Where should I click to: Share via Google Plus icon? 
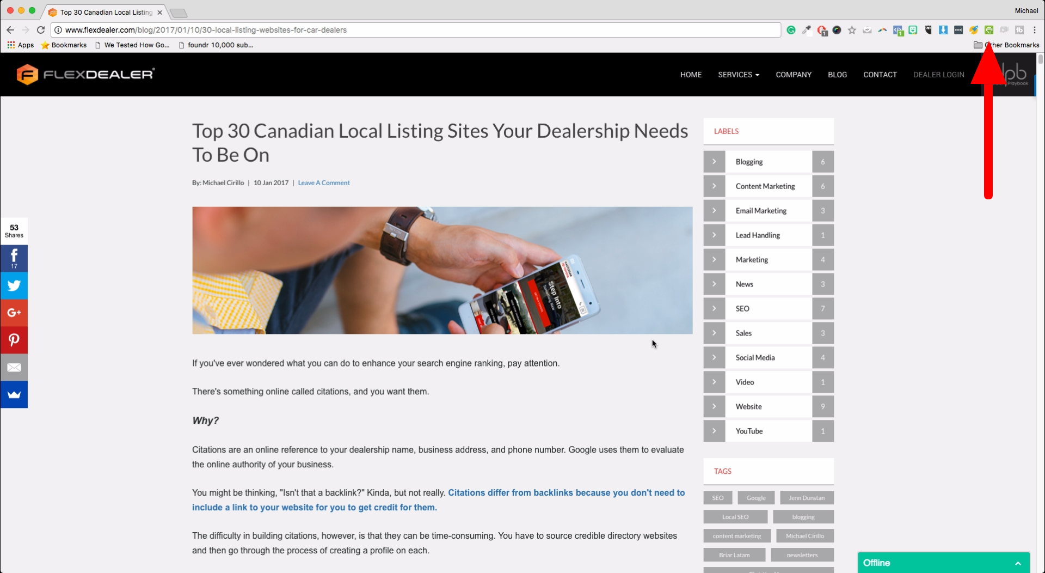coord(14,313)
